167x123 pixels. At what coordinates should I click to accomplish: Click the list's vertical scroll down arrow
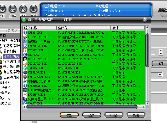click(147, 103)
